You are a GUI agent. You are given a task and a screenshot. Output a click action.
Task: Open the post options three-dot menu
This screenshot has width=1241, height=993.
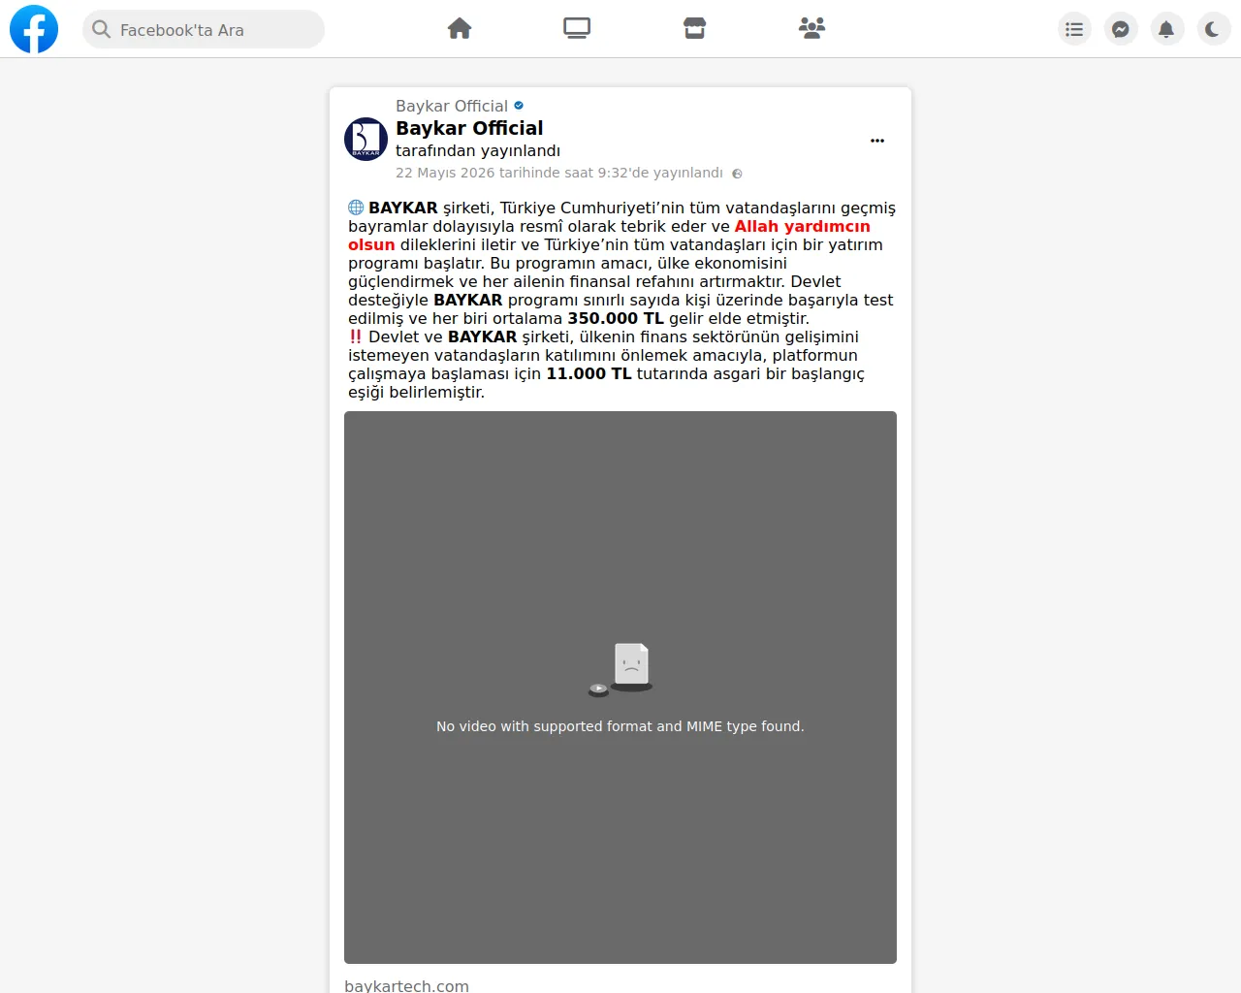click(877, 141)
